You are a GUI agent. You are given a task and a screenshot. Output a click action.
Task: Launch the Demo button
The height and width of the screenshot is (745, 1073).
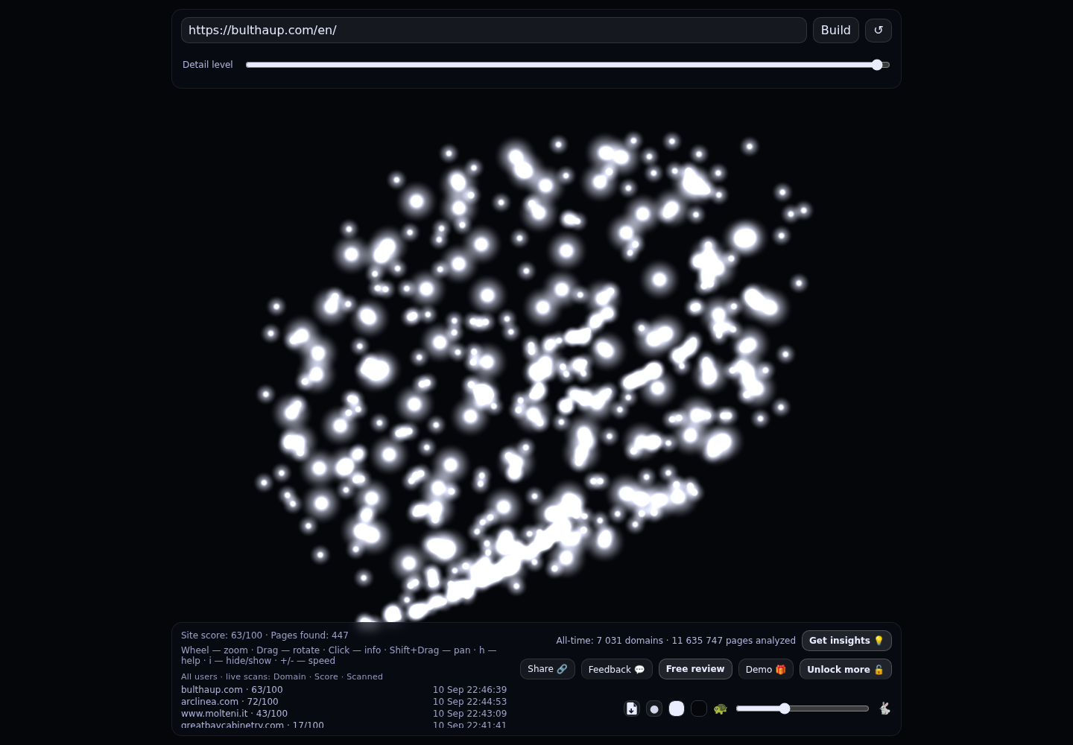(x=766, y=669)
